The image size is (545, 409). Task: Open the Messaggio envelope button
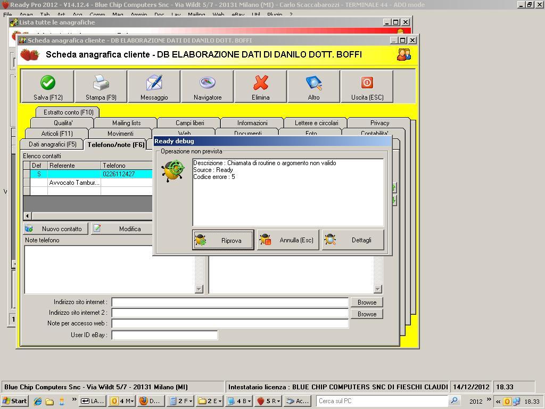pyautogui.click(x=154, y=86)
